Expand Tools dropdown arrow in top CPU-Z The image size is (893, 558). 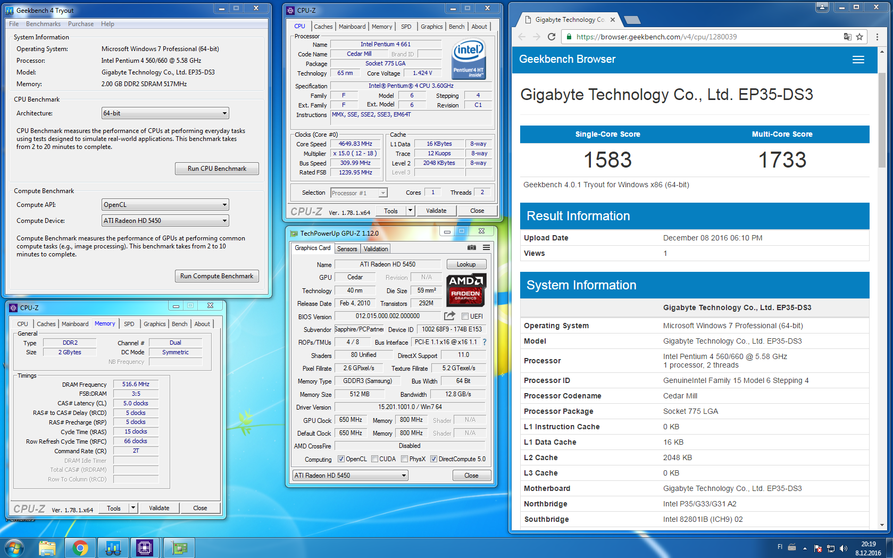pyautogui.click(x=410, y=211)
